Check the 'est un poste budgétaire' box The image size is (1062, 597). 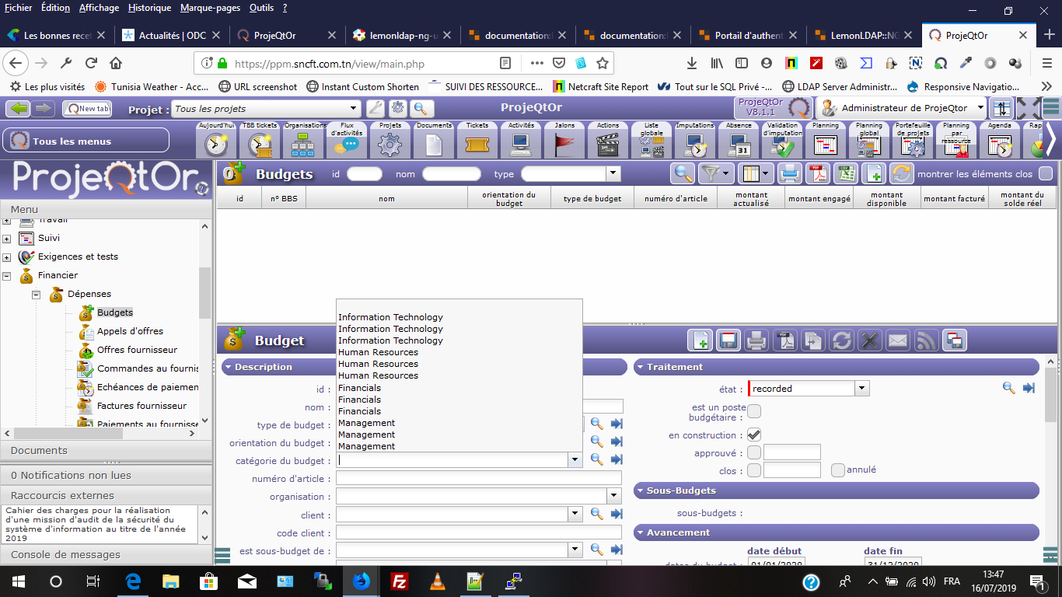click(753, 411)
